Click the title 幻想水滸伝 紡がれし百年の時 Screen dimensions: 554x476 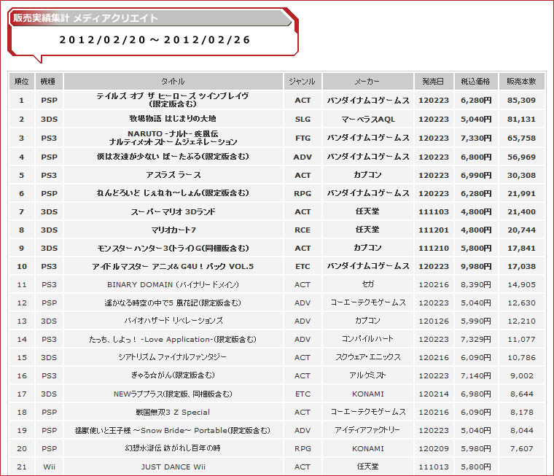click(173, 448)
